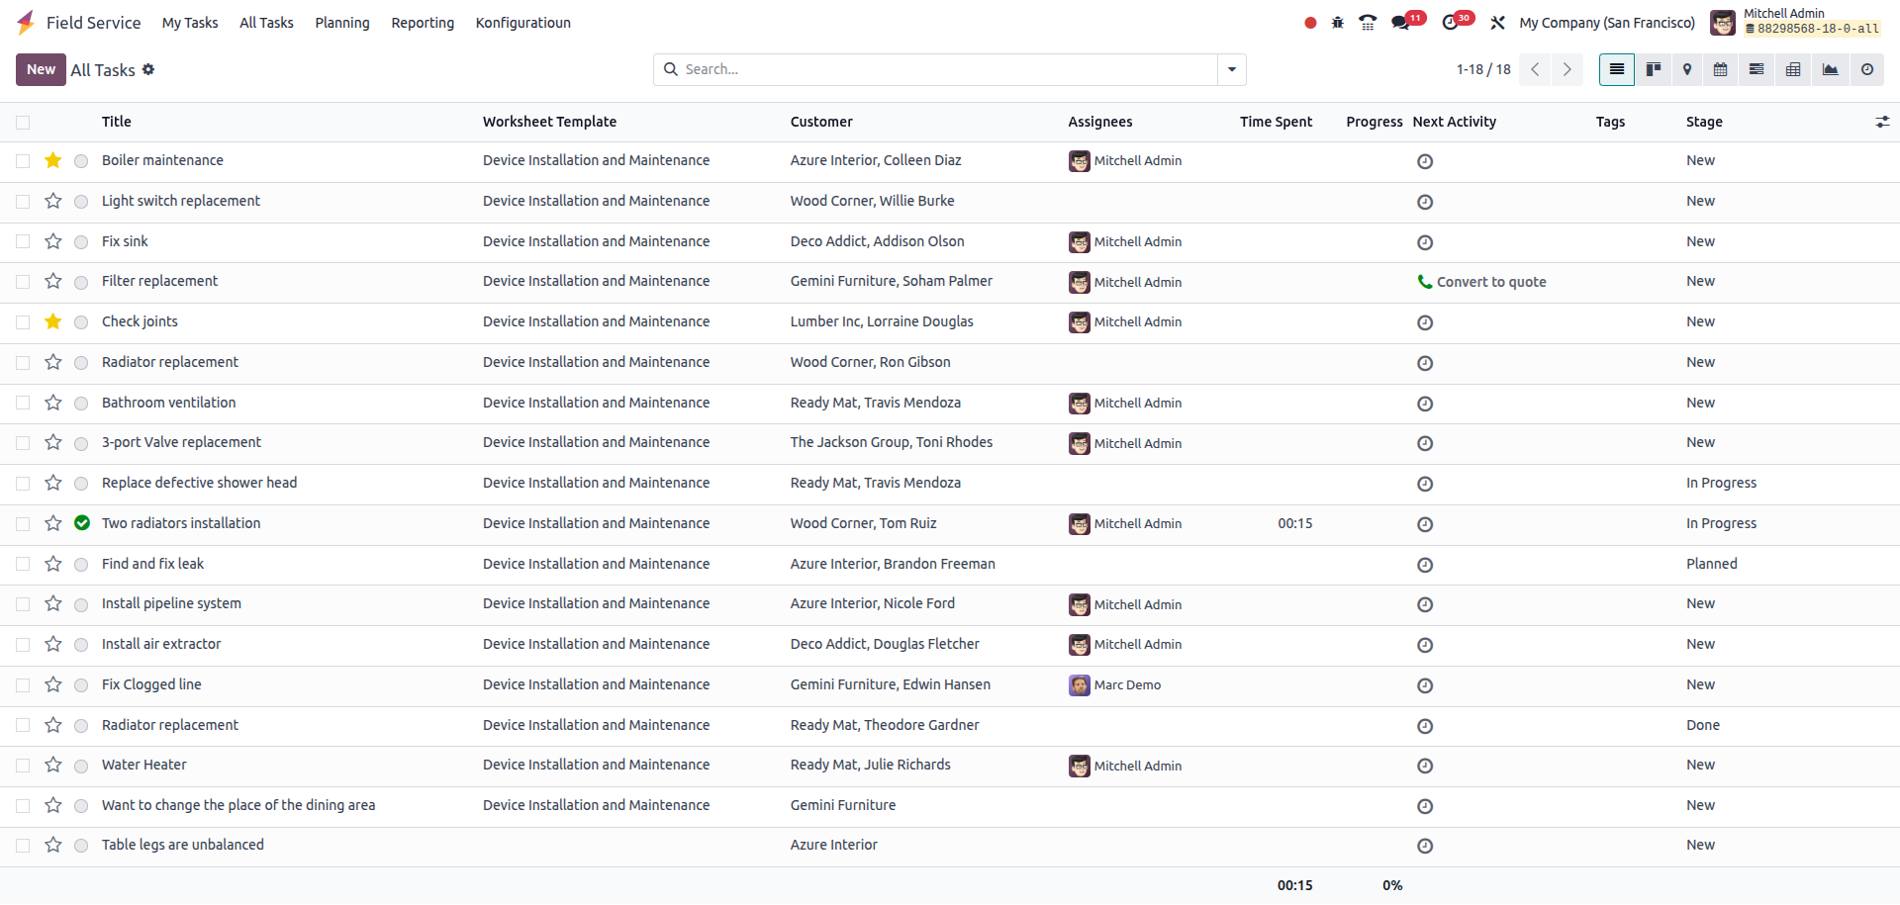Go to next page of tasks
This screenshot has height=905, width=1900.
pos(1567,69)
